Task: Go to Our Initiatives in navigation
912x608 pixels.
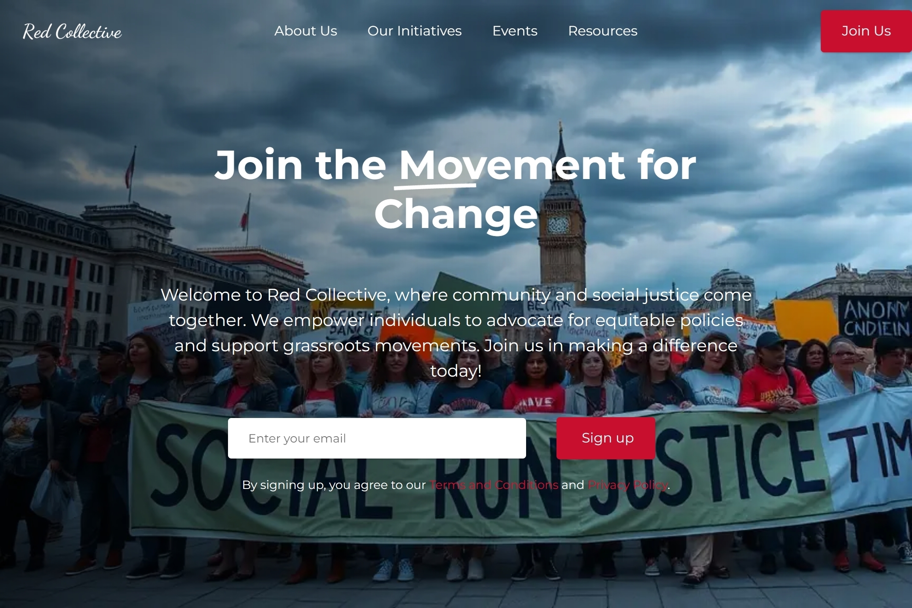Action: (415, 31)
